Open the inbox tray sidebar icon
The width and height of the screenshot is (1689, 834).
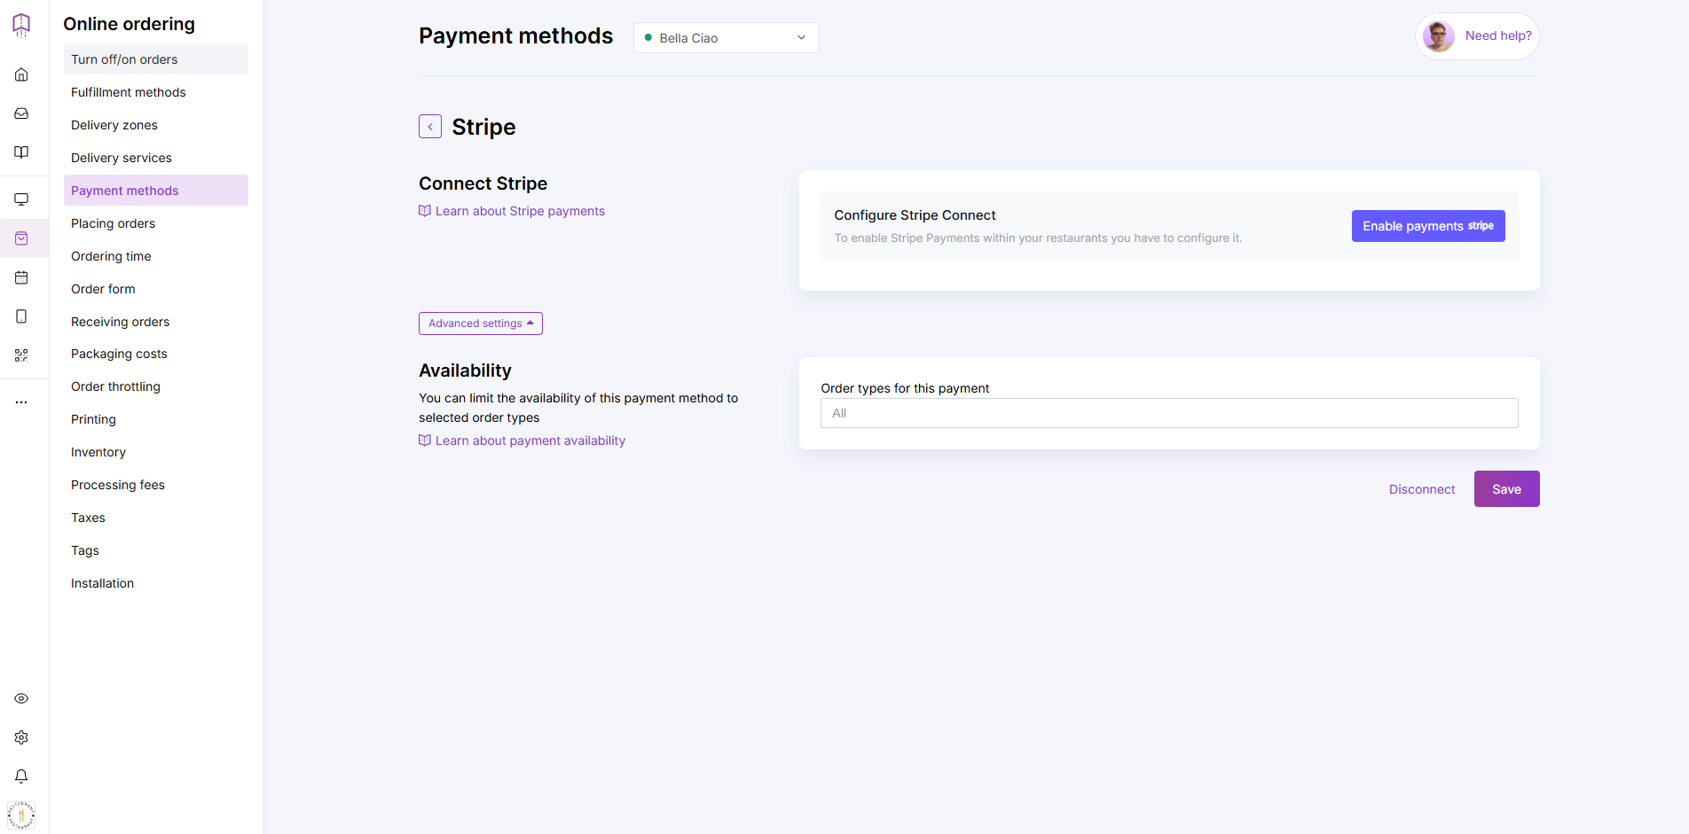(21, 113)
